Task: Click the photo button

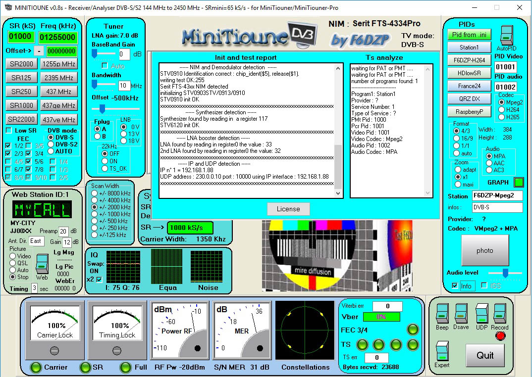Action: pos(485,250)
